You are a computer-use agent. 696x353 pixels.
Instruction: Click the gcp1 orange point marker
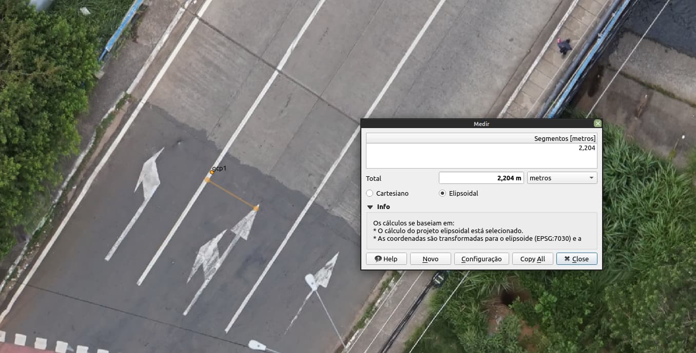212,172
